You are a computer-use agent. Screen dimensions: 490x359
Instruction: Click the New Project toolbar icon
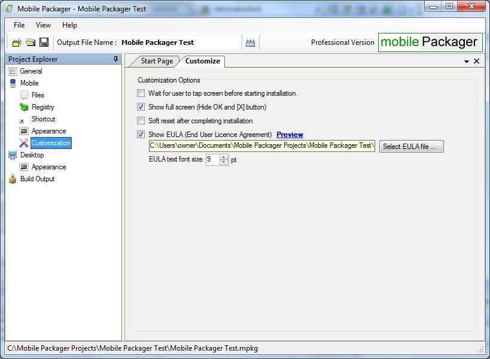17,42
